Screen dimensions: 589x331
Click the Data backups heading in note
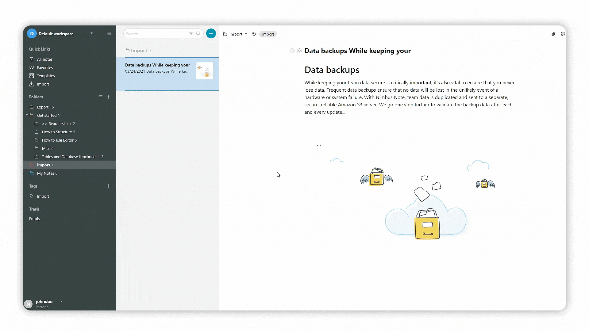click(x=332, y=70)
